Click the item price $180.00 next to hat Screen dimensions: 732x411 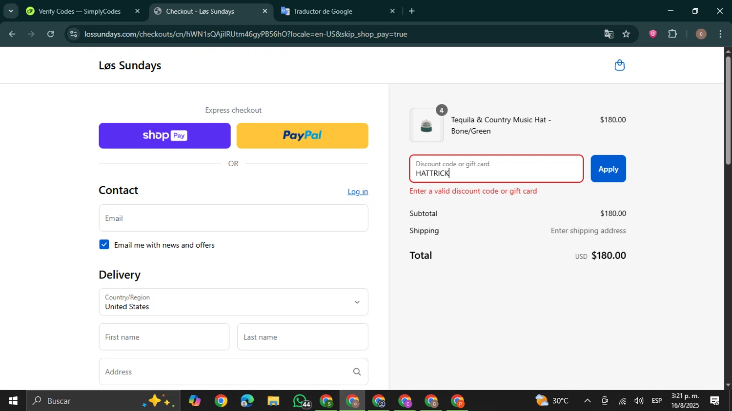(613, 120)
